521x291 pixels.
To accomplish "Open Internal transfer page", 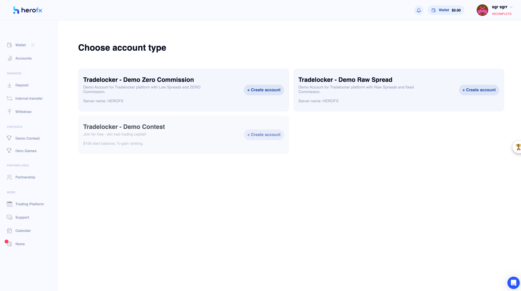I will click(x=29, y=98).
